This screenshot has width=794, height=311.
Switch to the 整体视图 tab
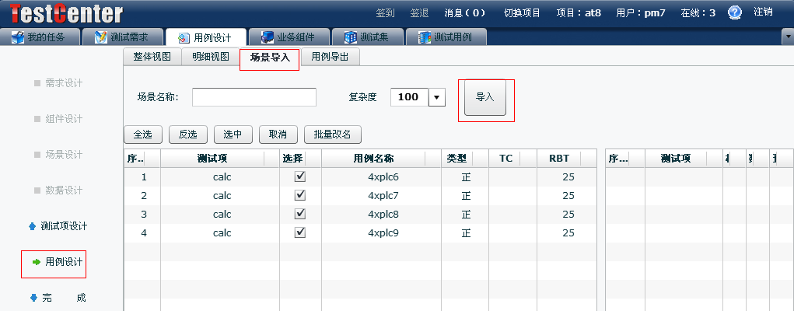pos(152,56)
